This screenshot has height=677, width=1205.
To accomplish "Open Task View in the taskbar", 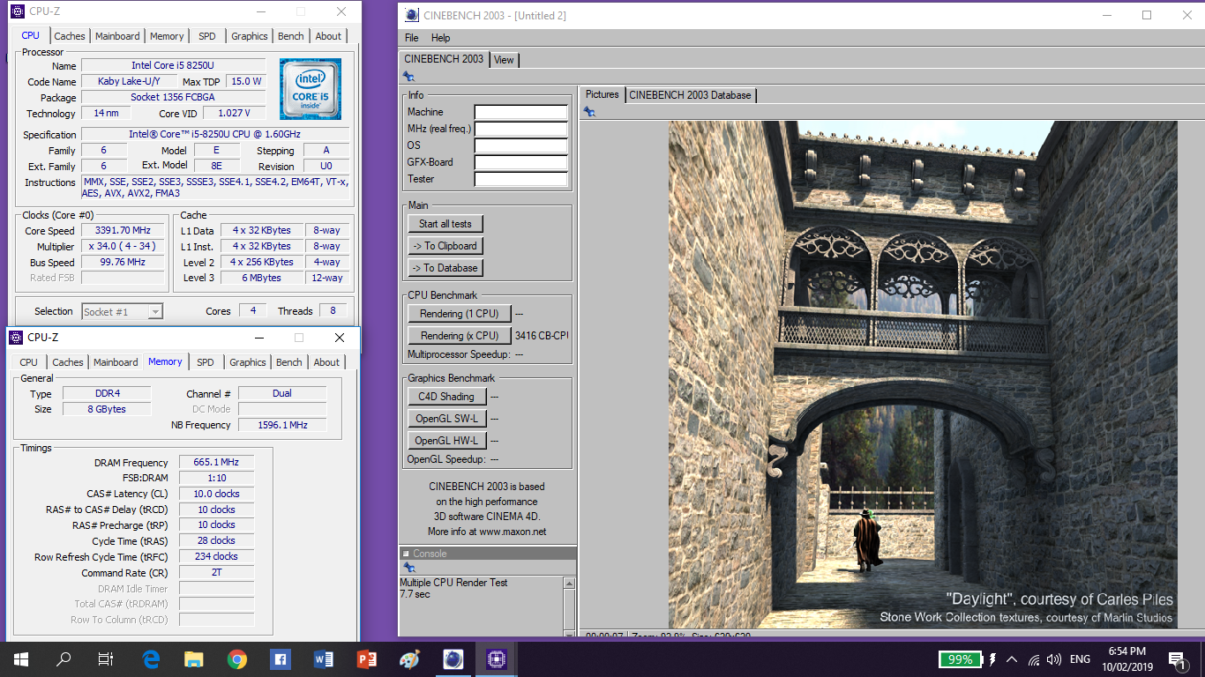I will pyautogui.click(x=106, y=658).
